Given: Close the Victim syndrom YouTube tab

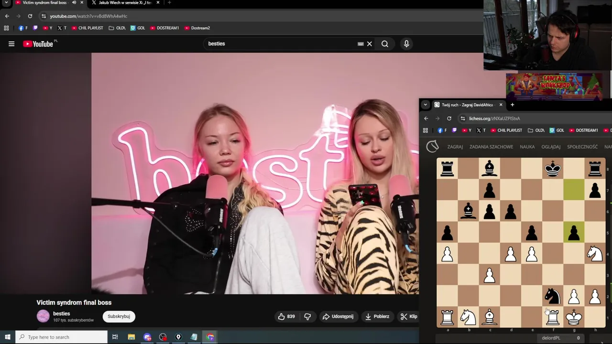Looking at the screenshot, I should (x=82, y=2).
